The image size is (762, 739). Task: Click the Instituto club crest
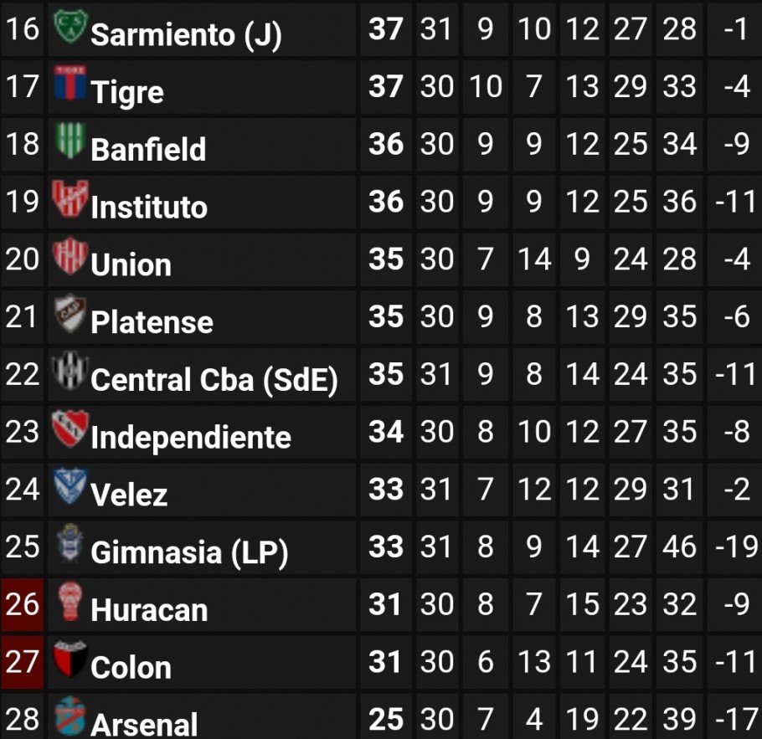[x=70, y=198]
